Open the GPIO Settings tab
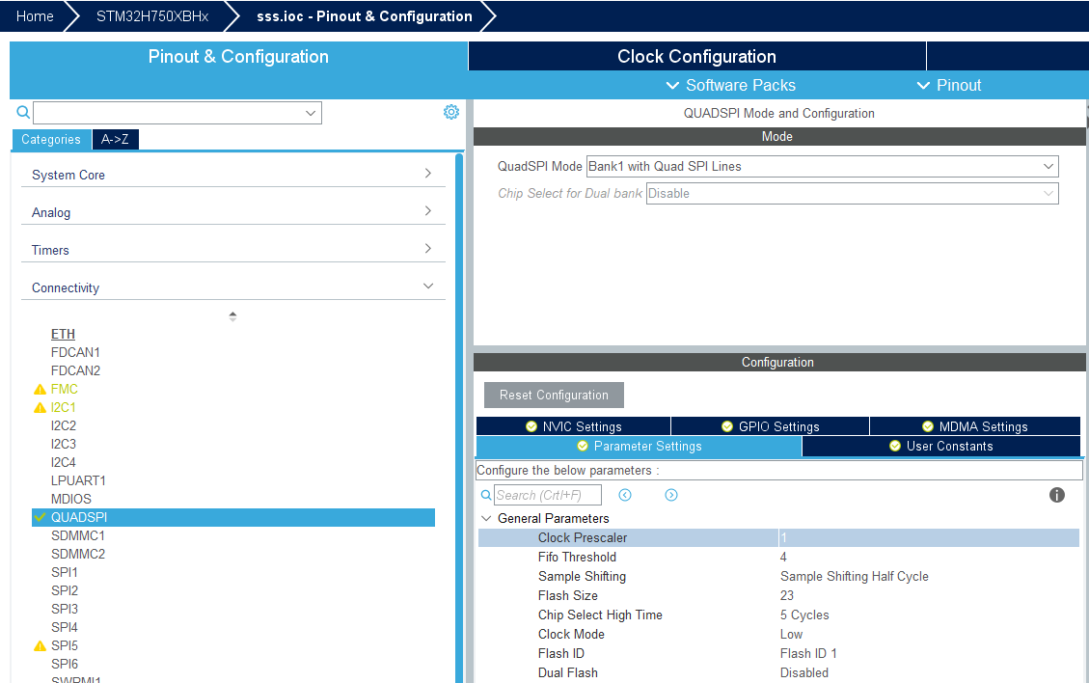 coord(771,426)
